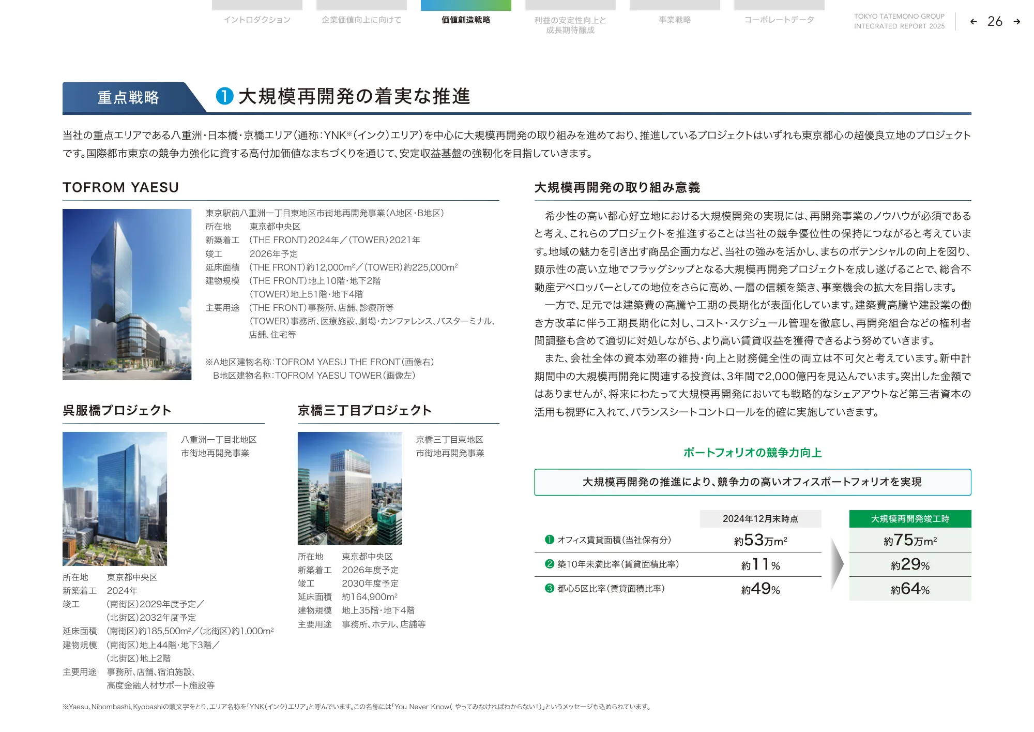Image resolution: width=1034 pixels, height=732 pixels.
Task: Switch to 企業価値向上に向けて tab
Action: (361, 20)
